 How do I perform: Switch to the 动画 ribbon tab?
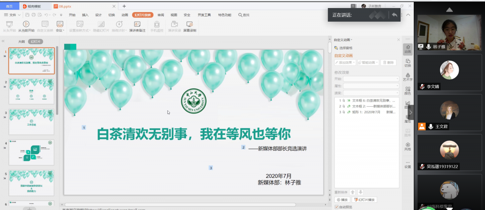(x=125, y=15)
